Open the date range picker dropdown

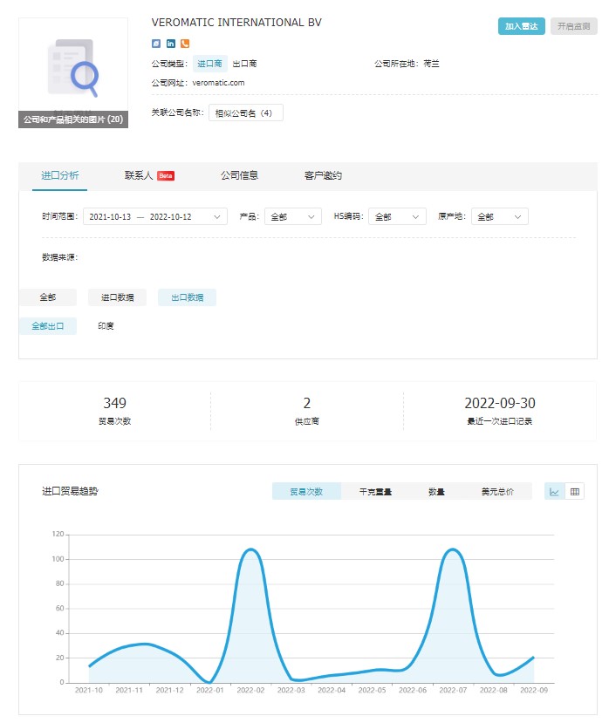pos(155,216)
